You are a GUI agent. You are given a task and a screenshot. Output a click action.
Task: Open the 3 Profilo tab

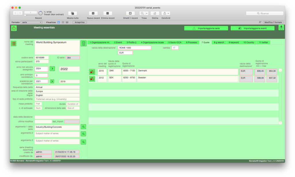pos(131,43)
